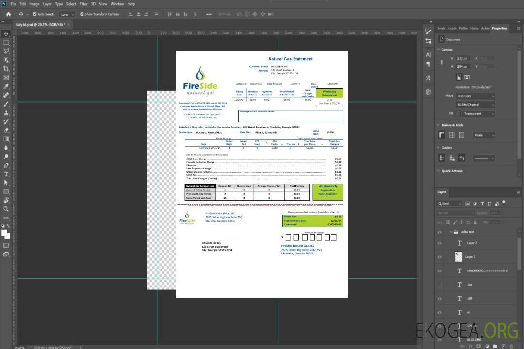The image size is (524, 349).
Task: Click the lock all layers padlock icon
Action: [x=475, y=222]
